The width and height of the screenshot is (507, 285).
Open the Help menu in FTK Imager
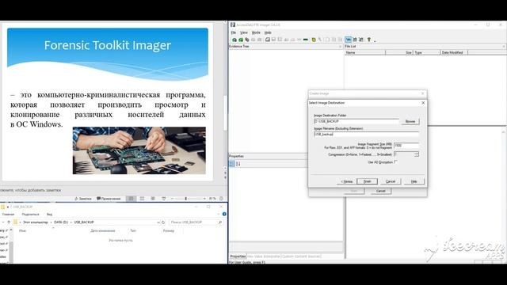pyautogui.click(x=268, y=32)
